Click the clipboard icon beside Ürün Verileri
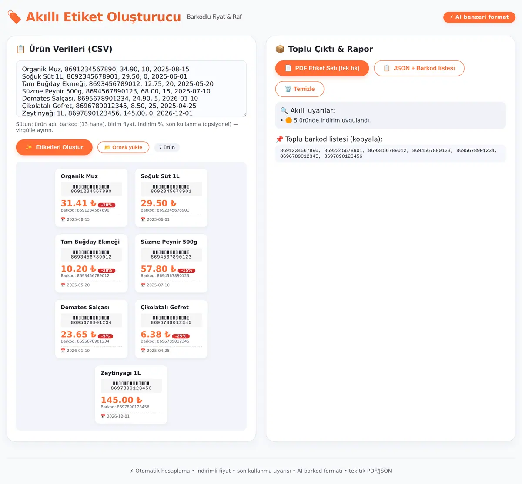Image resolution: width=522 pixels, height=484 pixels. (x=20, y=49)
